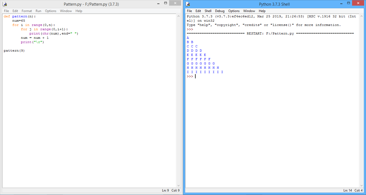
Task: Click the Pattern.py - F:/Pattern.py (3.7.3) title bar
Action: click(91, 4)
